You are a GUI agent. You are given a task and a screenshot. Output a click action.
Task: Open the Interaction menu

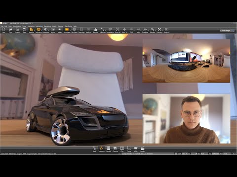(x=39, y=26)
